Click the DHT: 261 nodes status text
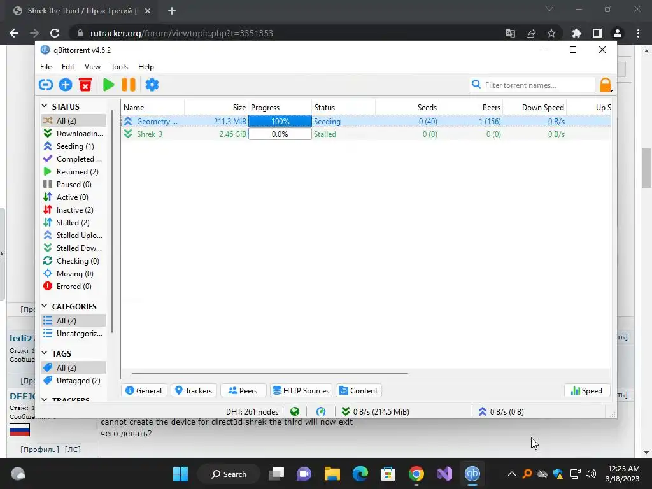 (x=252, y=412)
